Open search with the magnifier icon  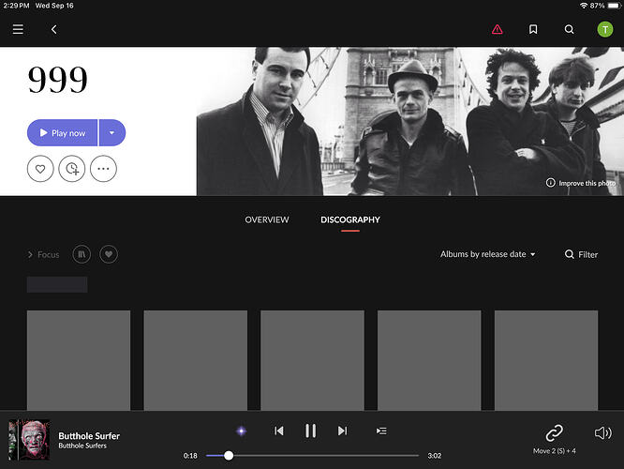pos(569,29)
